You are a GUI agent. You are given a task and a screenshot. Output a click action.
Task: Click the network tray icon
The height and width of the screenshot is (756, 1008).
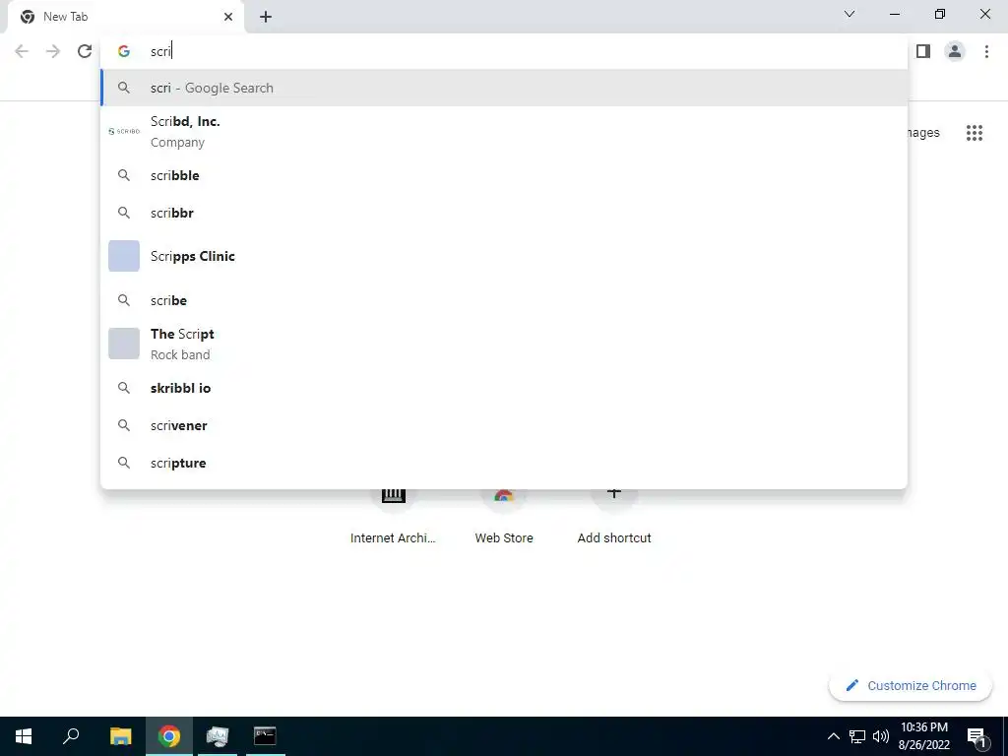[x=857, y=736]
